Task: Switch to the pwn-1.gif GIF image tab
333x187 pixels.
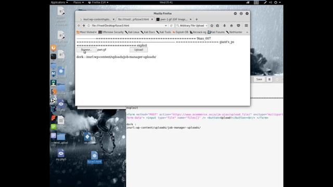Action: (174, 19)
